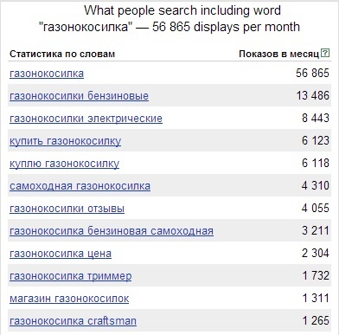Click the Показов в месяц column header
Viewport: 339px width, 335px height.
(279, 54)
